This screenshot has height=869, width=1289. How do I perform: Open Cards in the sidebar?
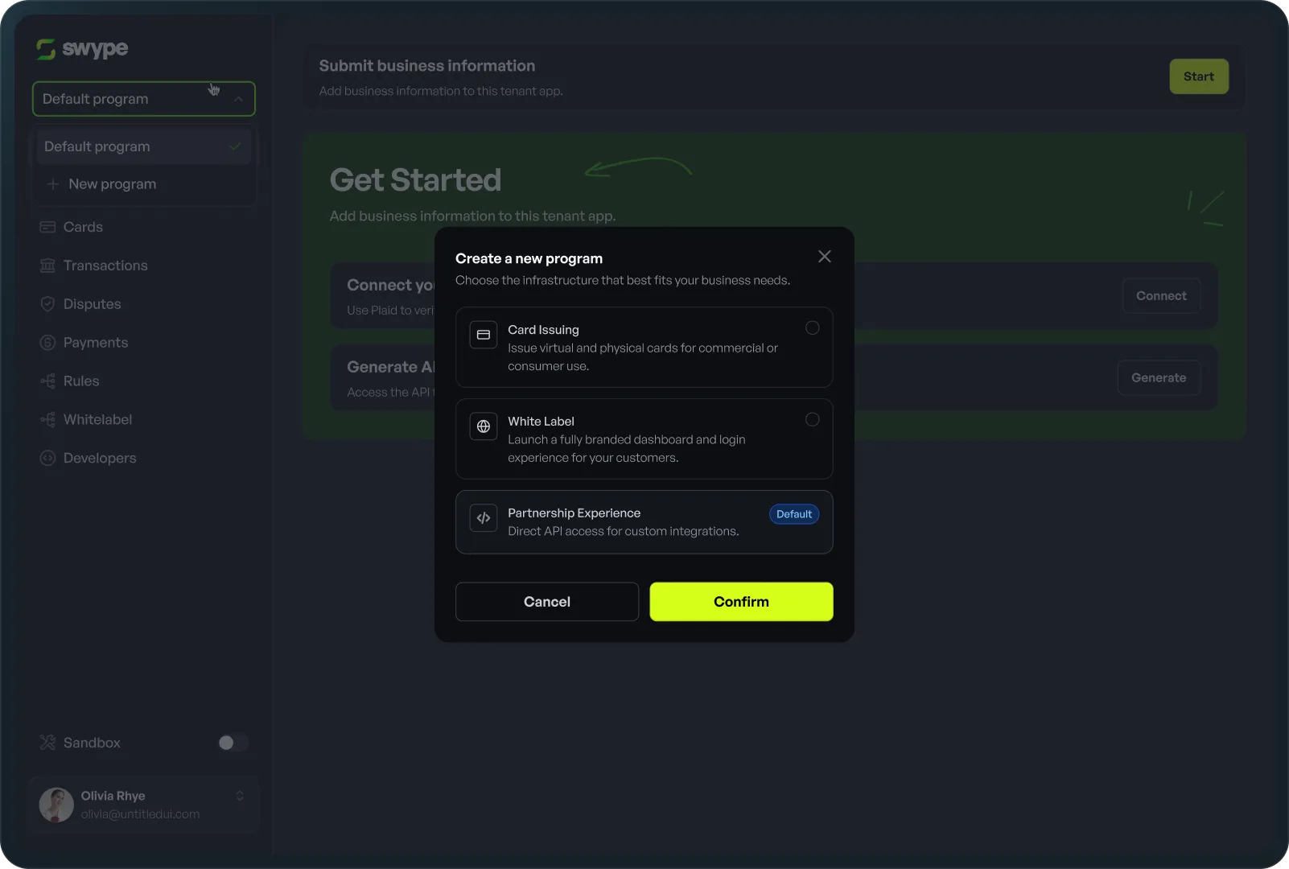83,227
